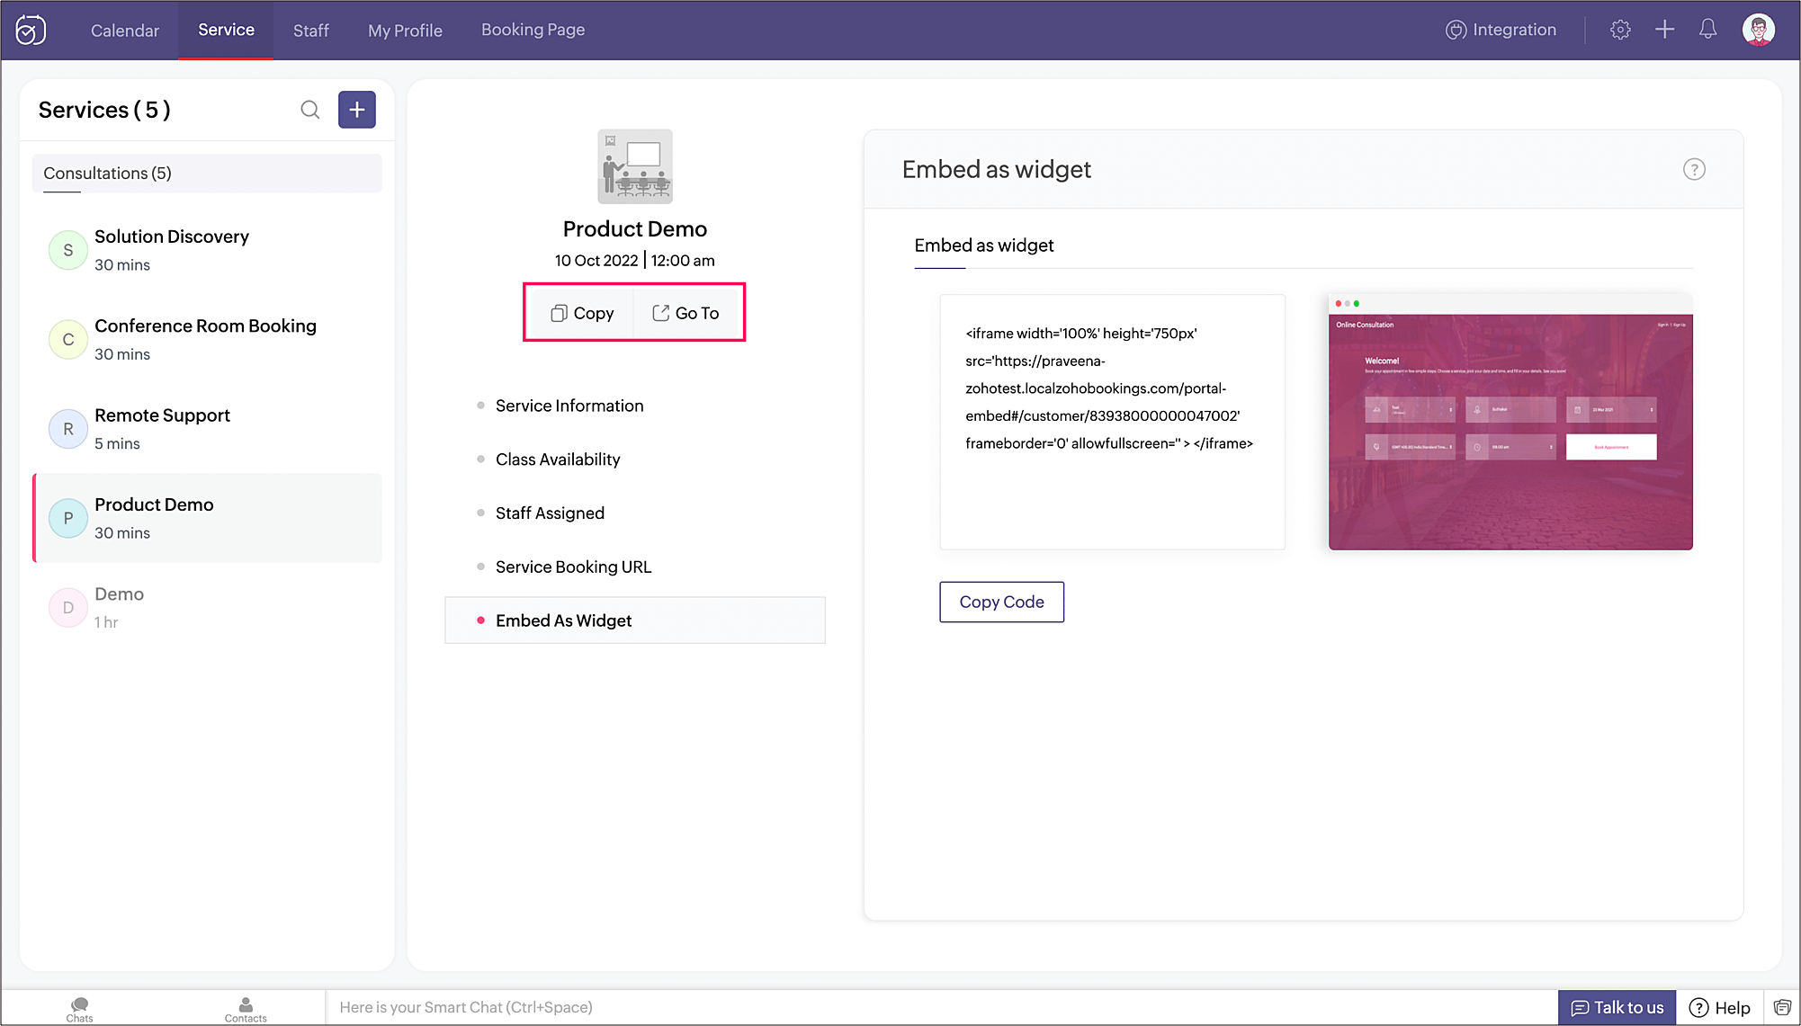Open the Integration menu
Image resolution: width=1801 pixels, height=1026 pixels.
coord(1501,30)
